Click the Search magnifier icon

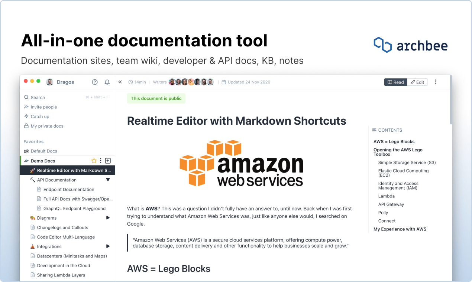[26, 97]
